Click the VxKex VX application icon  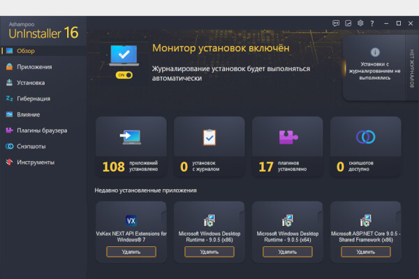(131, 220)
